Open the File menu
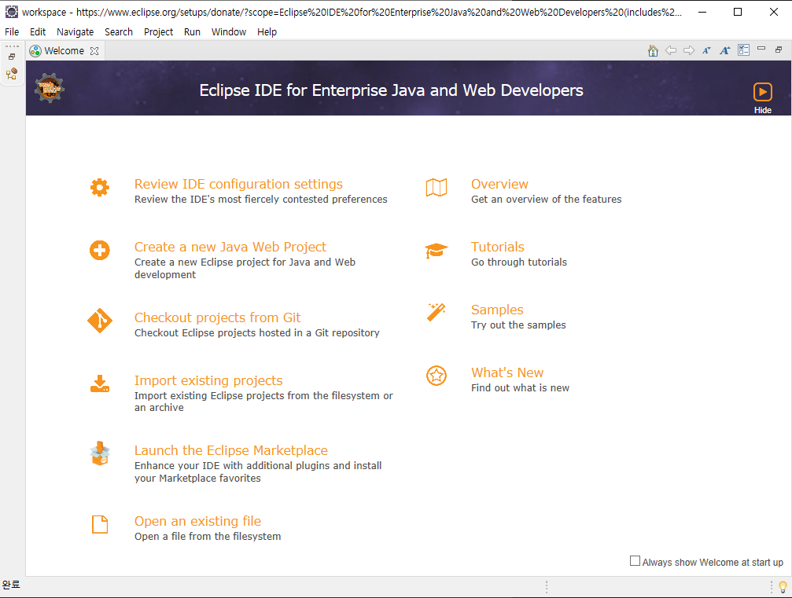Viewport: 792px width, 598px height. (x=12, y=31)
